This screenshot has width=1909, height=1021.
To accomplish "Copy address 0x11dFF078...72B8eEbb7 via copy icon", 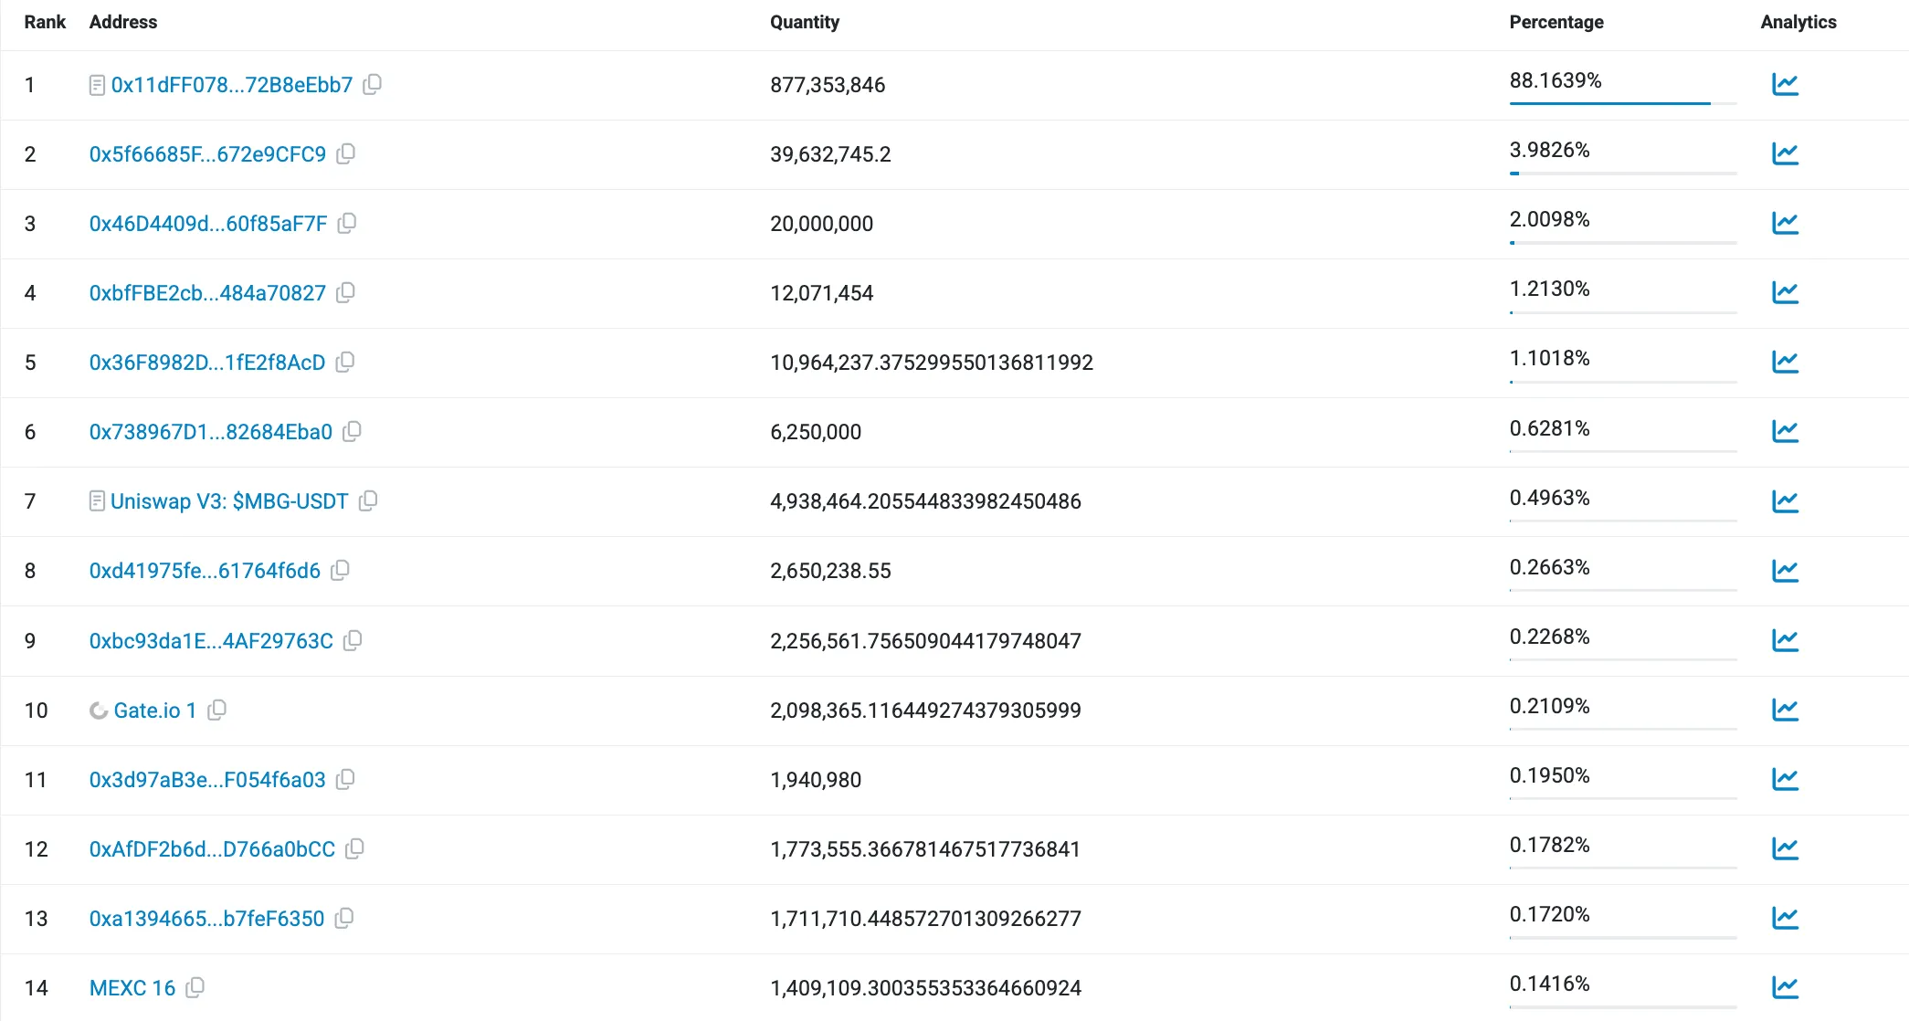I will 372,85.
